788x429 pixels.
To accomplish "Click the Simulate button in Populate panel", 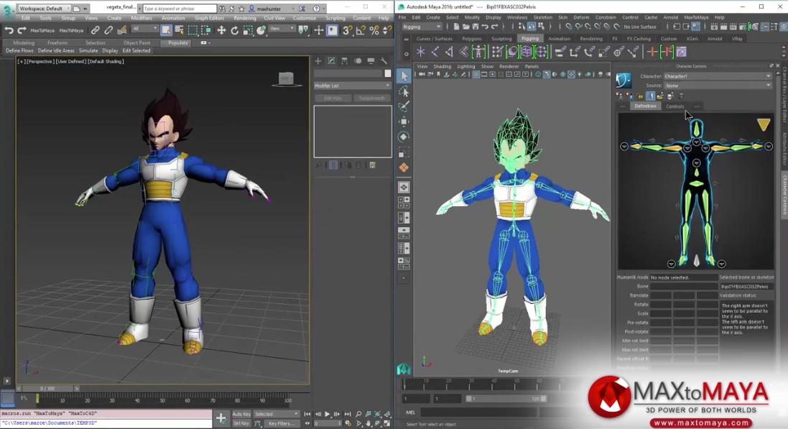I will [x=88, y=50].
